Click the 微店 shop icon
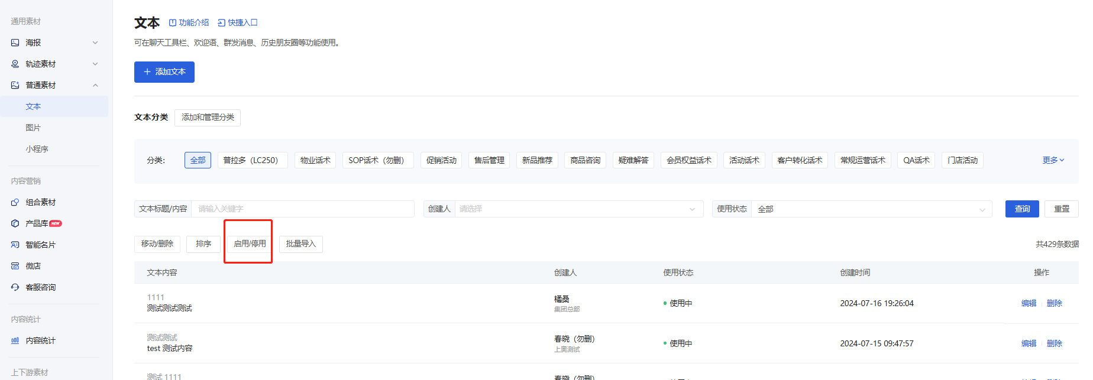Viewport: 1093px width, 380px height. tap(15, 266)
